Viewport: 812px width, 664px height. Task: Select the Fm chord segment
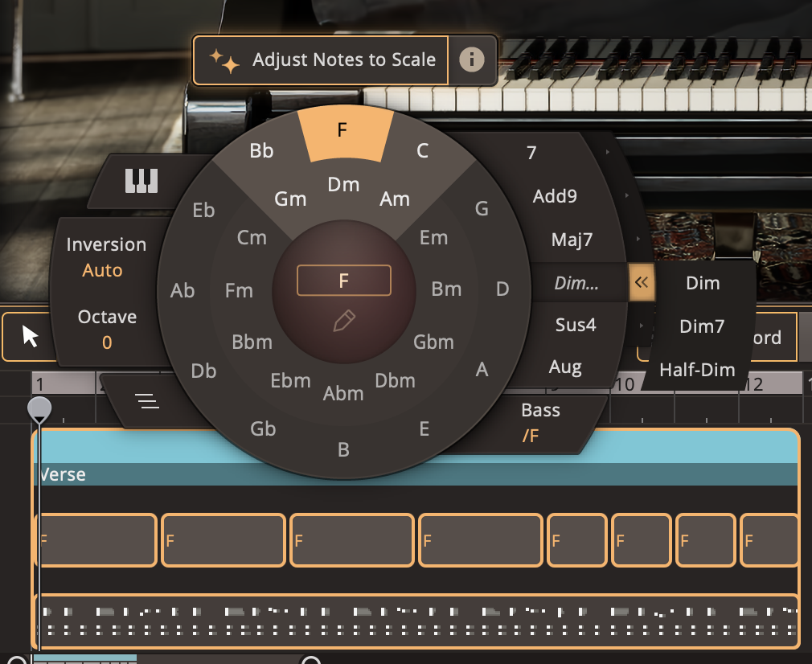239,290
